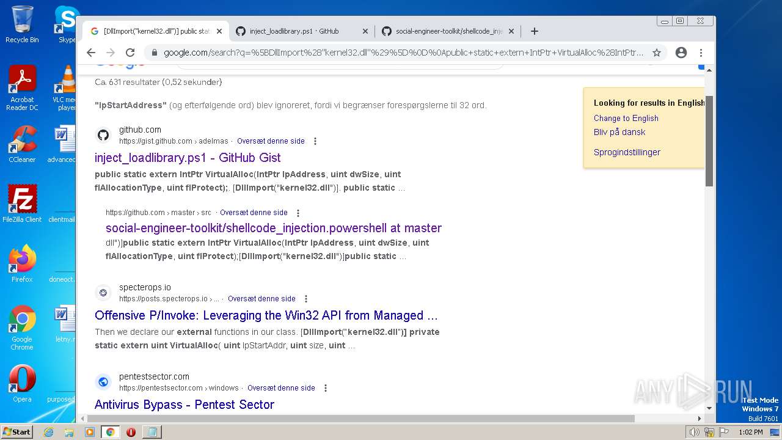Open Antivirus Bypass Pentest Sector result
Image resolution: width=782 pixels, height=440 pixels.
coord(185,405)
